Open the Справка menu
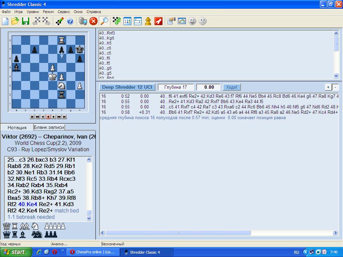The image size is (343, 257). coord(94,12)
